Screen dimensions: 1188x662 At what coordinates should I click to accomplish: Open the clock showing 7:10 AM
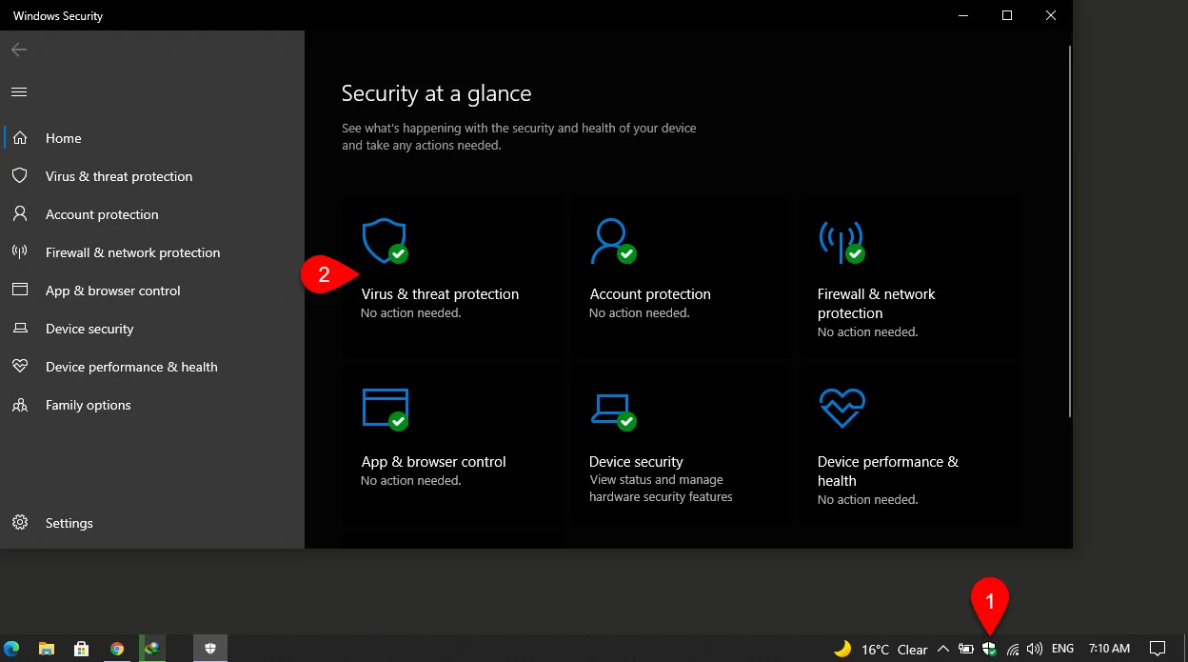click(1109, 649)
